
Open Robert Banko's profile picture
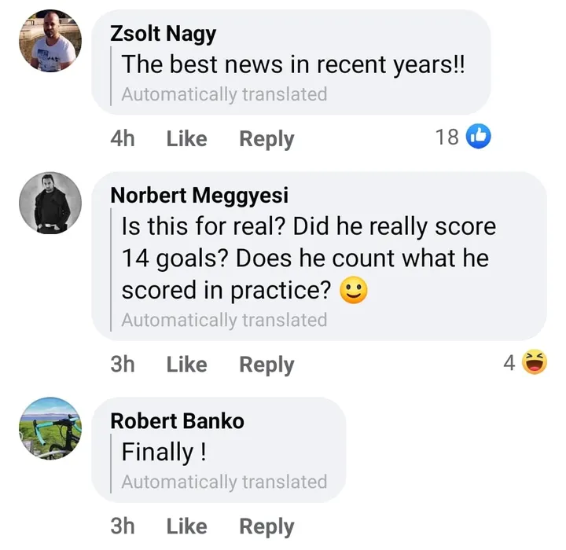tap(50, 428)
